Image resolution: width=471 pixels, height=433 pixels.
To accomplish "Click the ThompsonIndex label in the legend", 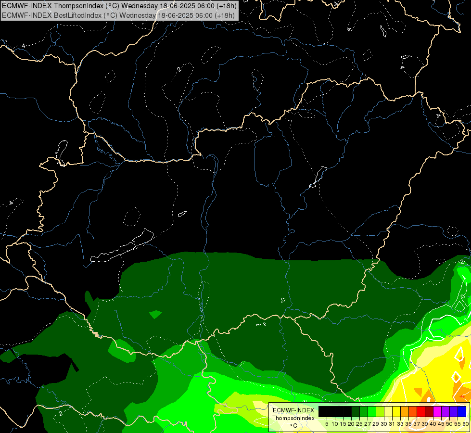I will (293, 418).
